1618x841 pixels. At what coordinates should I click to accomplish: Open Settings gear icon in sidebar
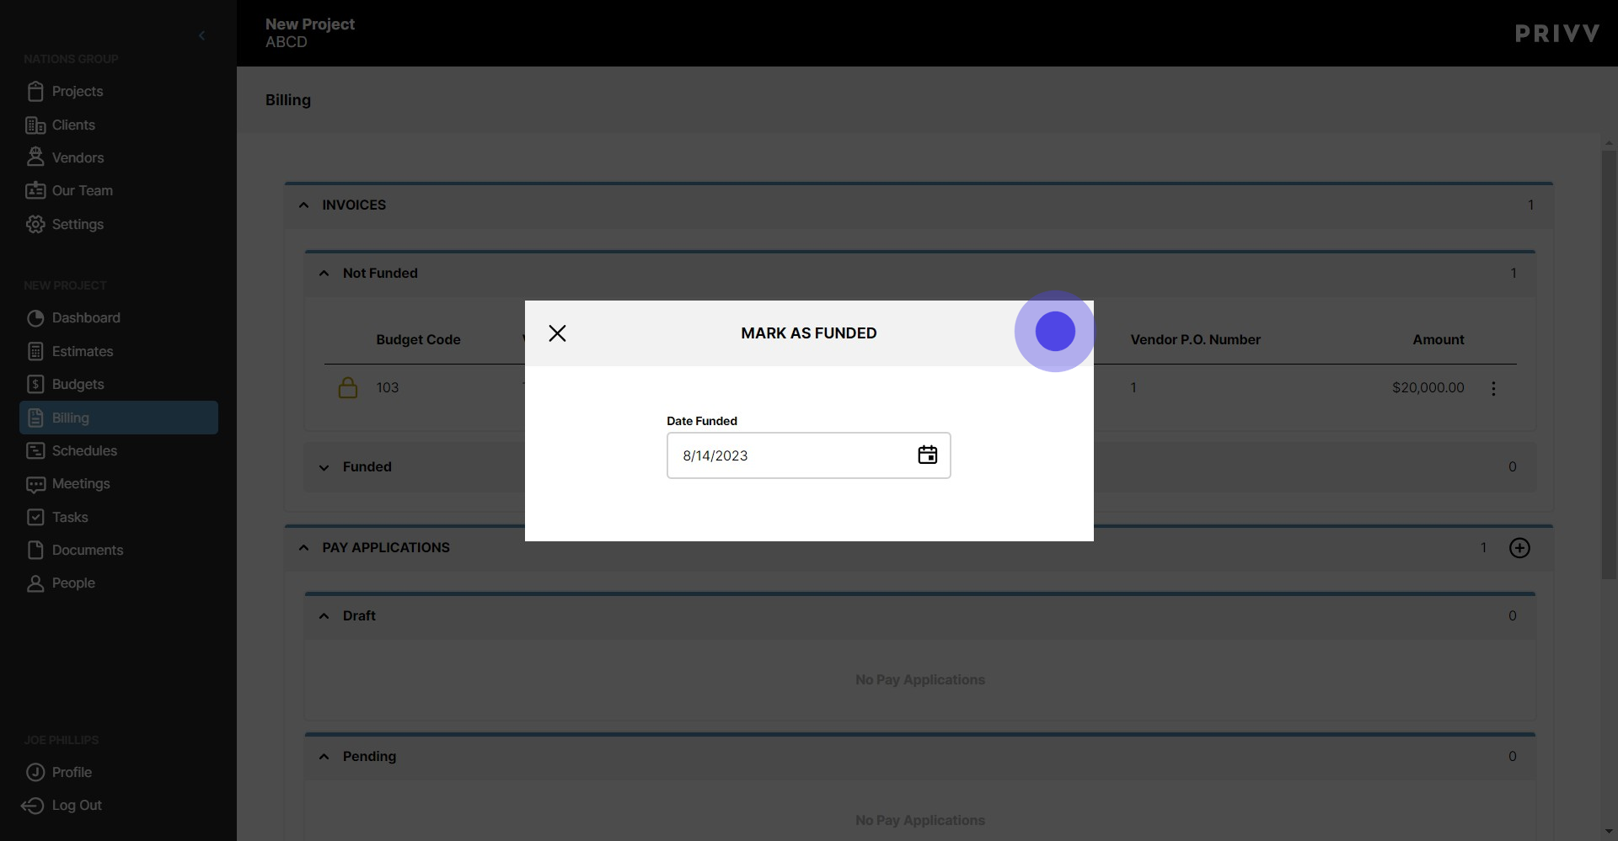[x=35, y=224]
